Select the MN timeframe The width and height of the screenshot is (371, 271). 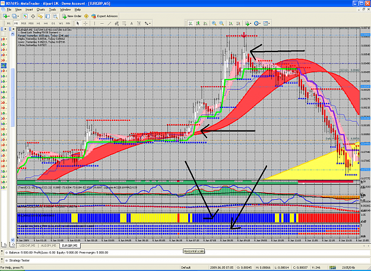pos(68,23)
